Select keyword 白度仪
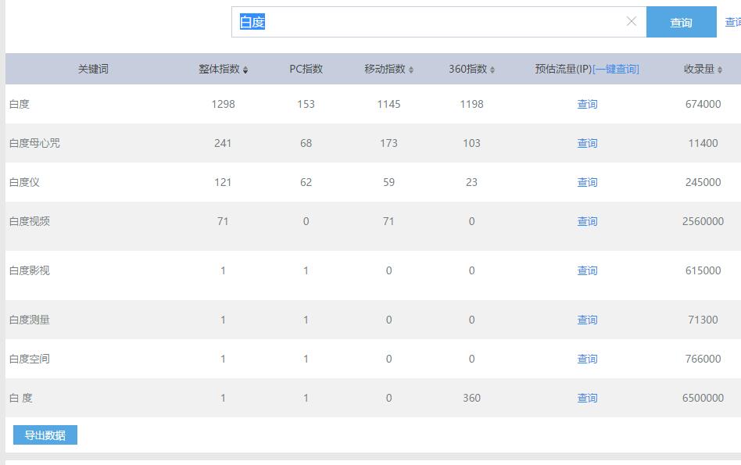Screen dimensions: 741x465 [24, 182]
